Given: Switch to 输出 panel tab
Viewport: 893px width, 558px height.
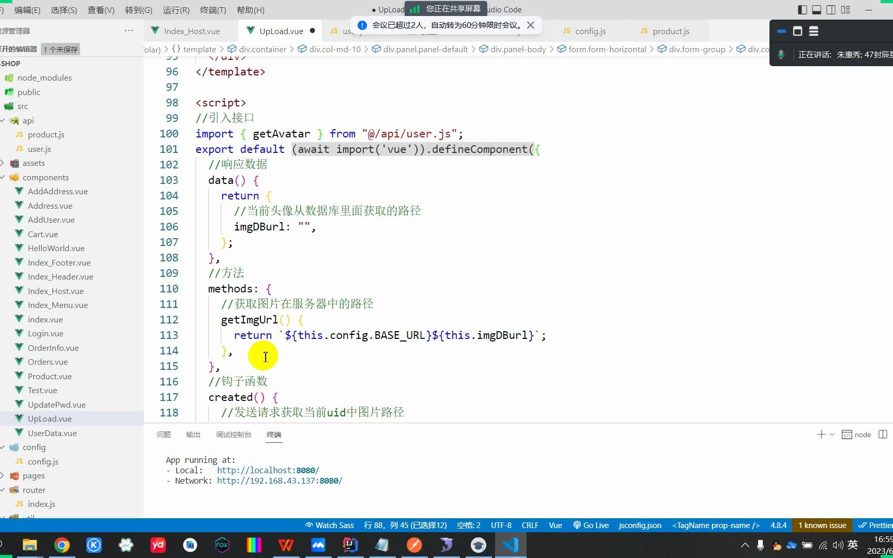Looking at the screenshot, I should (193, 435).
